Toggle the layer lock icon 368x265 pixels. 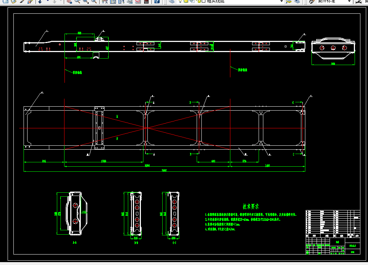[x=199, y=1]
